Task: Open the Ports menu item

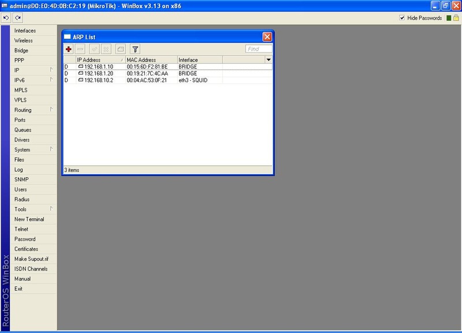Action: [x=33, y=120]
